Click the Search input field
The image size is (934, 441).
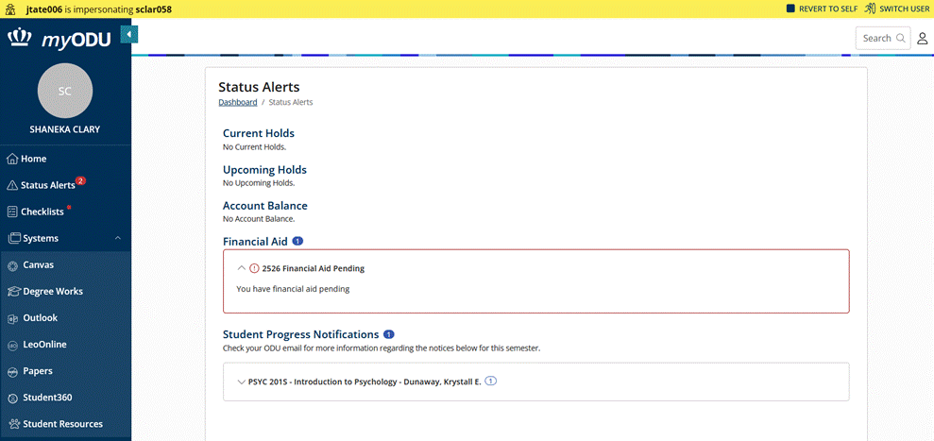point(876,38)
